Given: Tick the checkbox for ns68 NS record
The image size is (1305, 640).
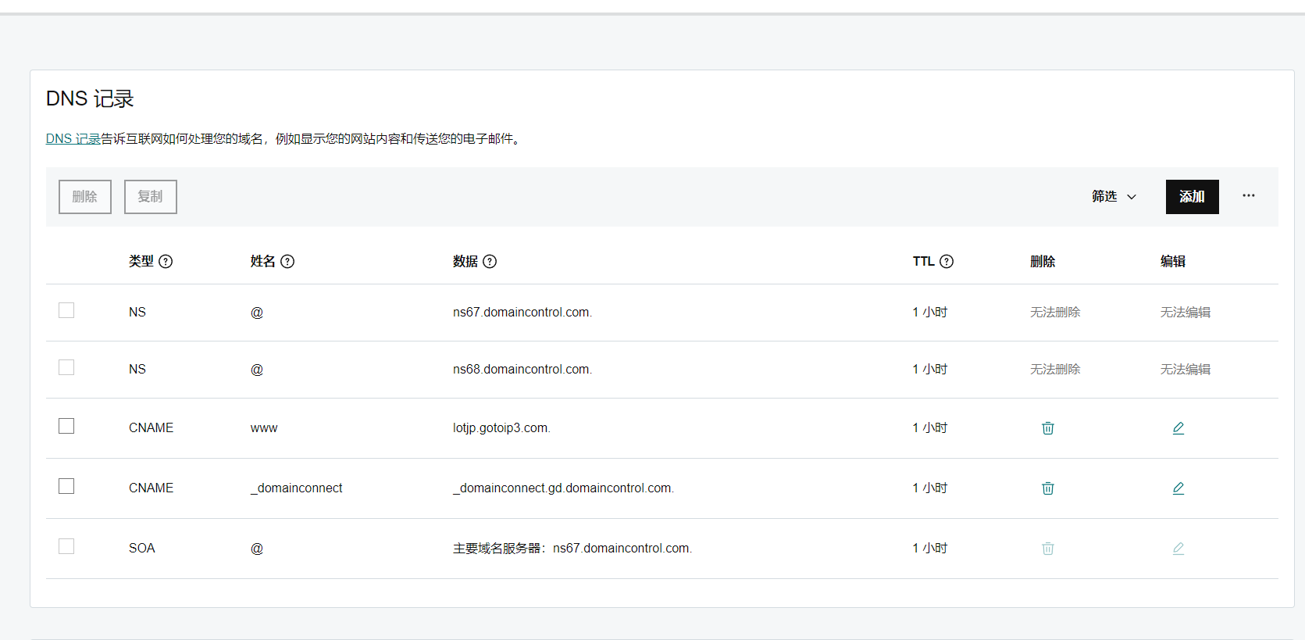Looking at the screenshot, I should click(x=66, y=367).
